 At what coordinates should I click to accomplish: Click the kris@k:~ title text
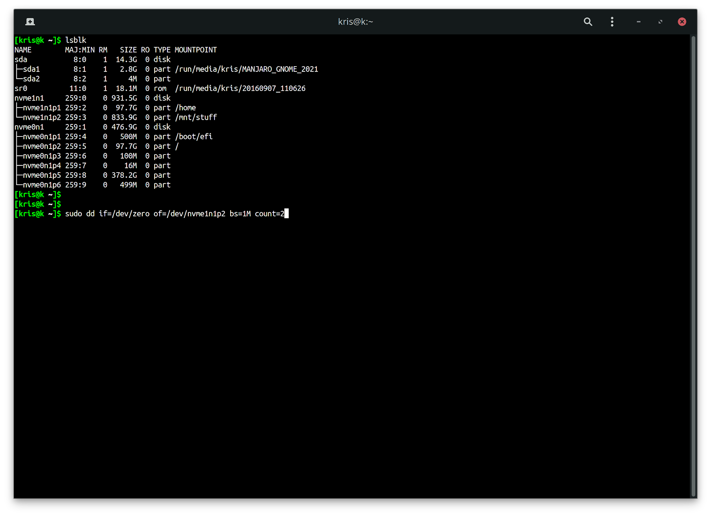point(355,22)
